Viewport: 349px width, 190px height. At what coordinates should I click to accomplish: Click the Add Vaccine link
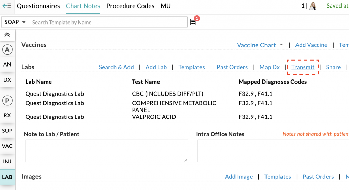click(x=311, y=45)
